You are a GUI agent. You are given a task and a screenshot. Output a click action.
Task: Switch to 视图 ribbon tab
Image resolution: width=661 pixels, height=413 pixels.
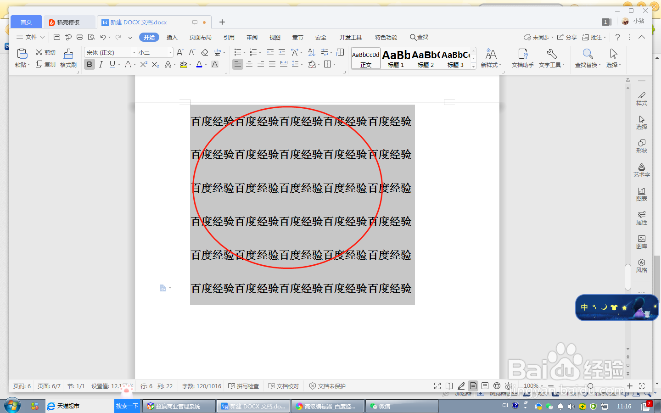tap(275, 37)
